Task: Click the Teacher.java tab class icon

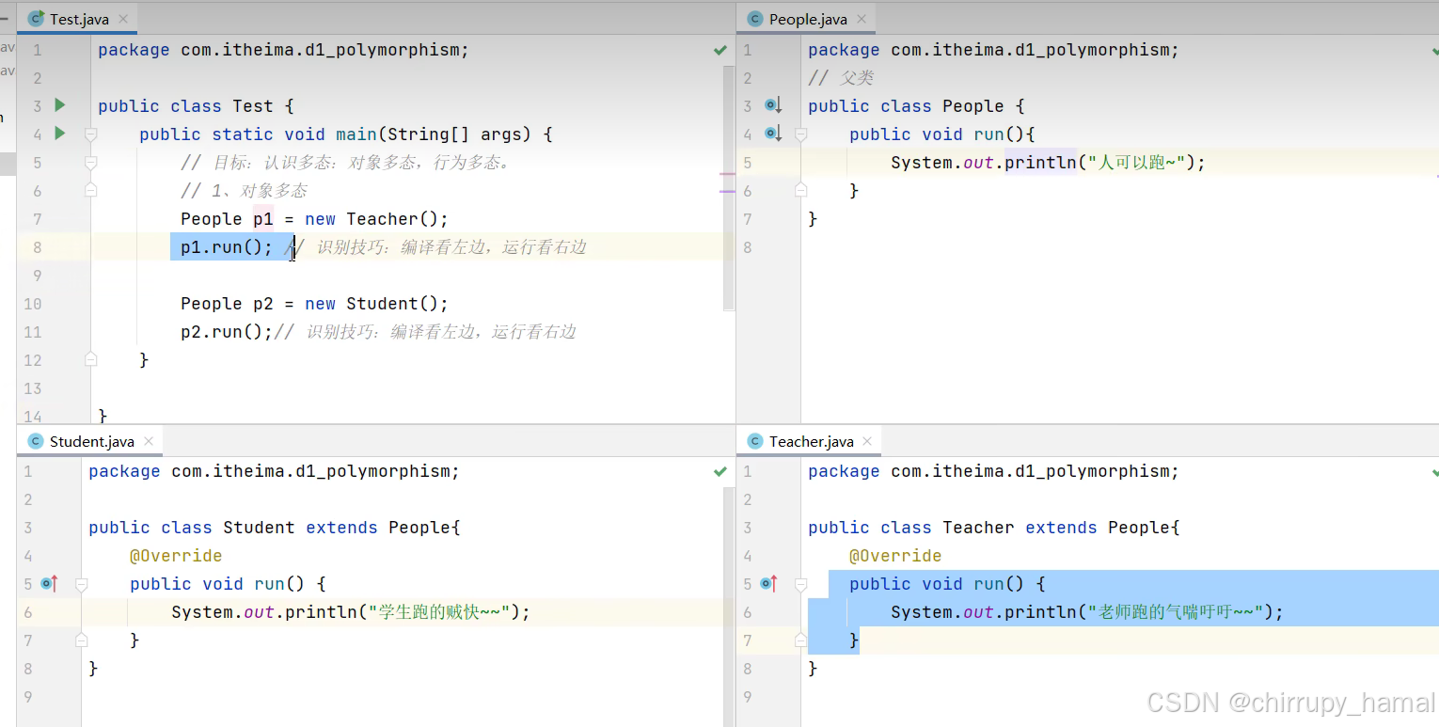Action: pos(755,441)
